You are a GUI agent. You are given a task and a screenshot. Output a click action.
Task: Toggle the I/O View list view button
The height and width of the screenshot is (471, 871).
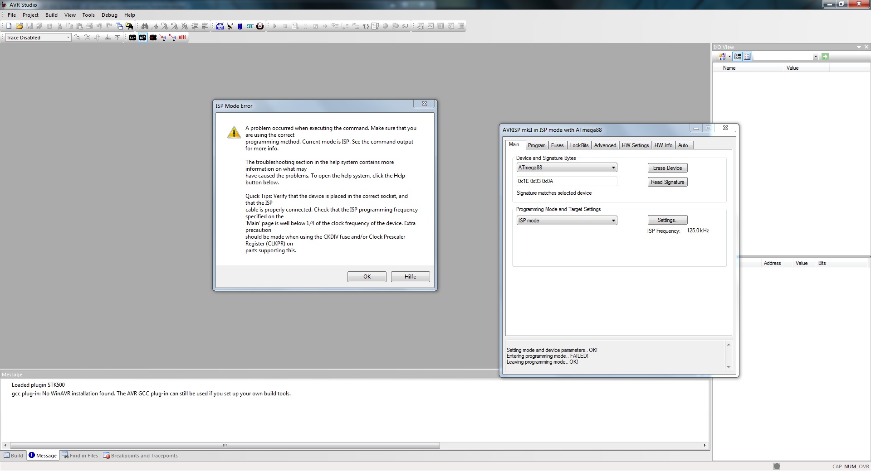[747, 57]
